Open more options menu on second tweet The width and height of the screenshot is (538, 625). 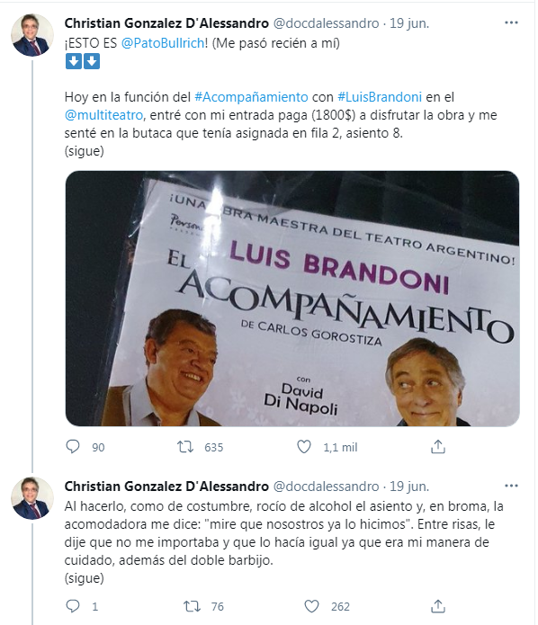[x=511, y=486]
